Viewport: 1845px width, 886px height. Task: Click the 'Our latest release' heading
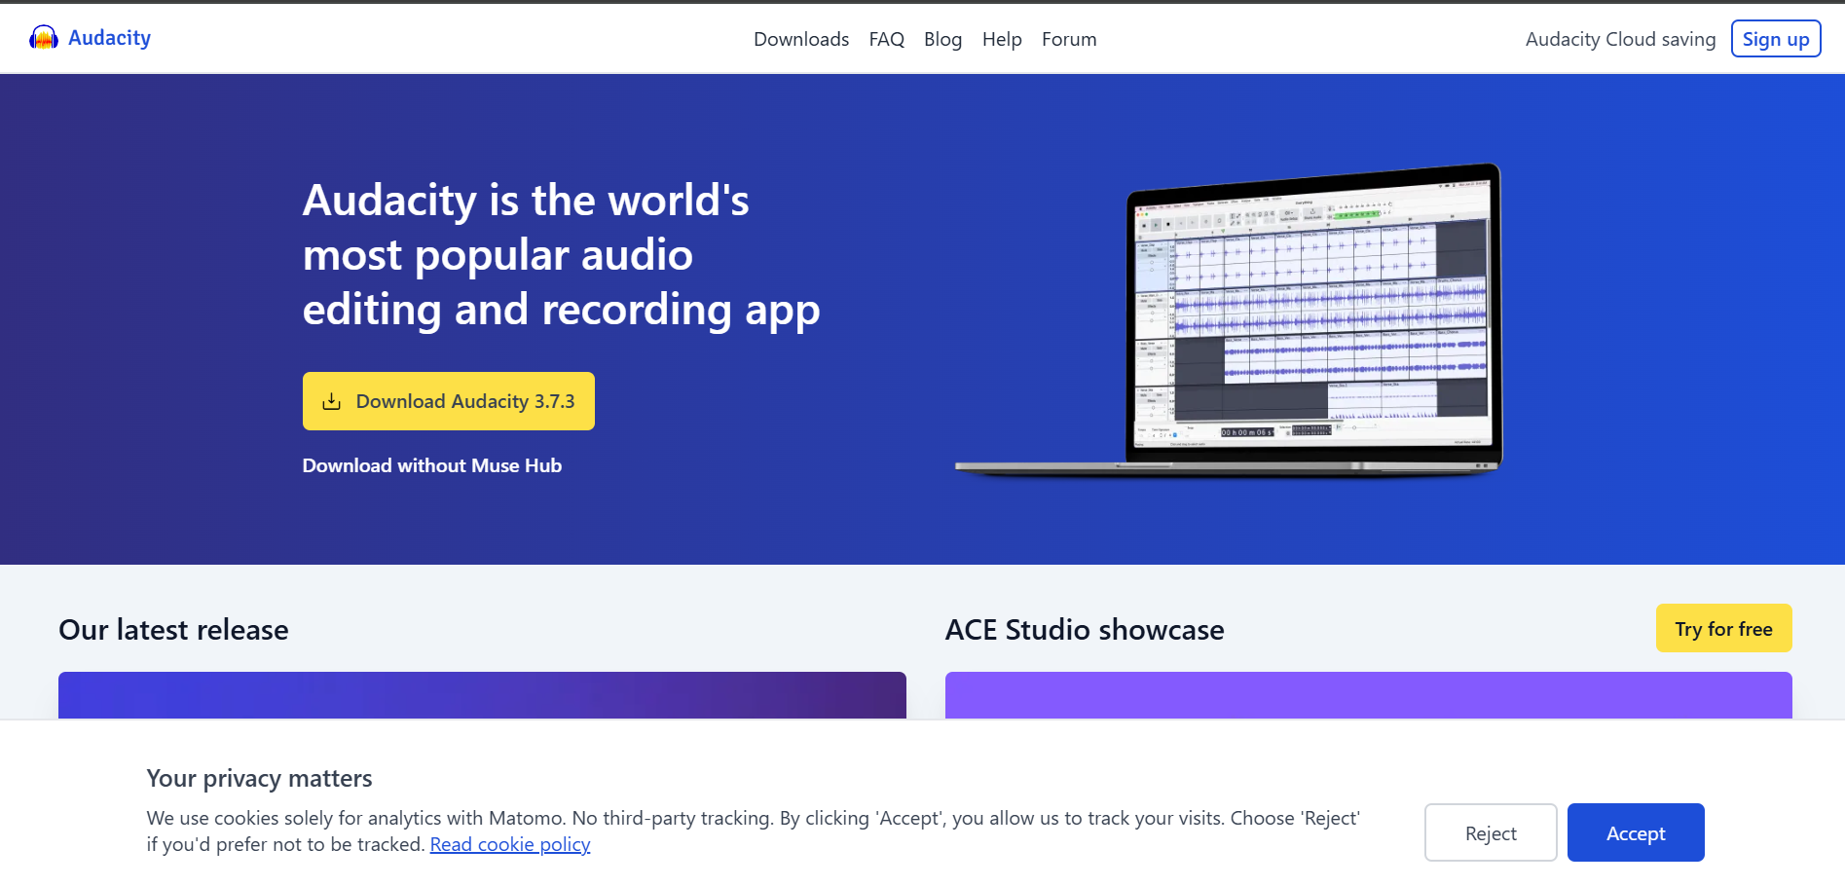tap(173, 630)
